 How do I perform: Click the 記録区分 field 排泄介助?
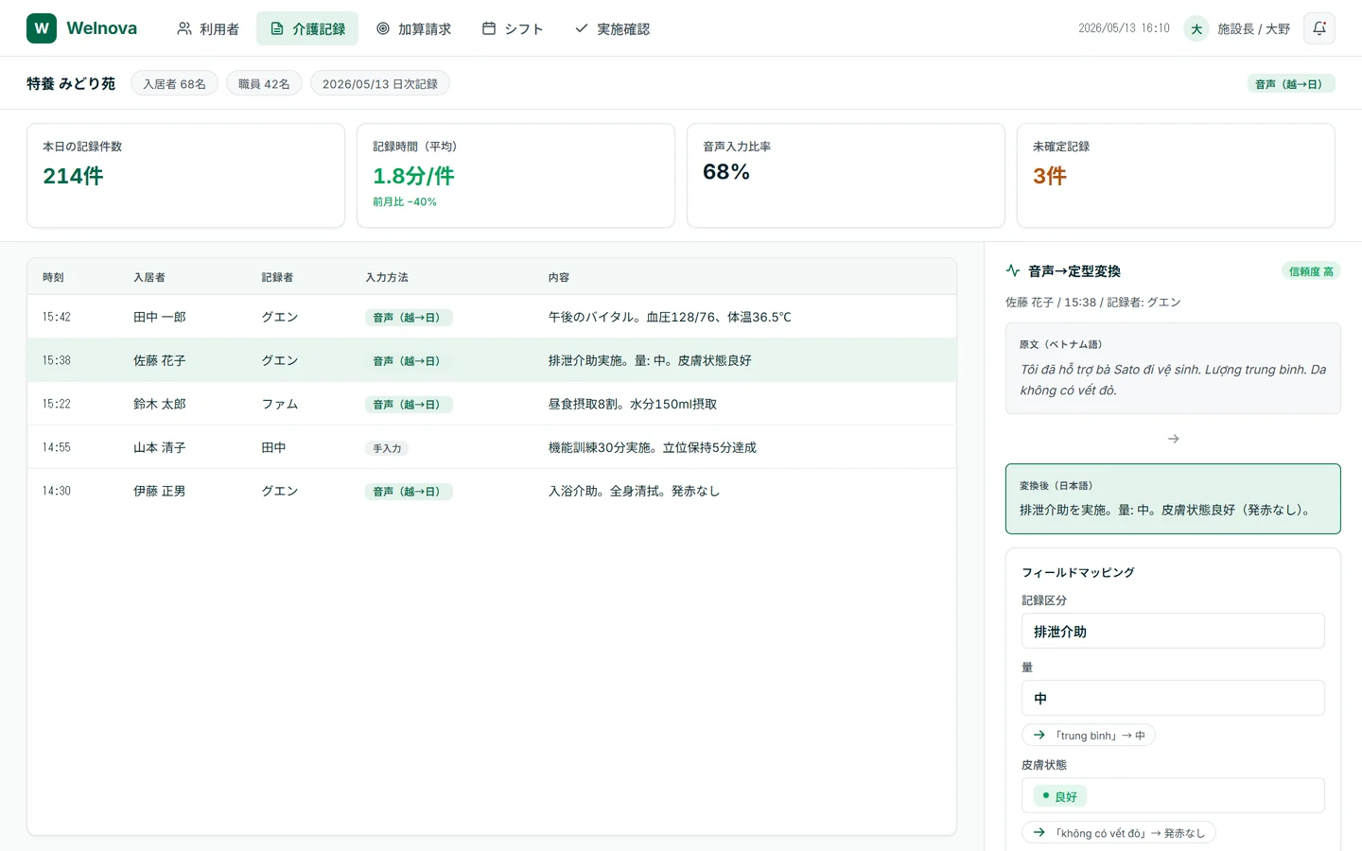[x=1173, y=631]
